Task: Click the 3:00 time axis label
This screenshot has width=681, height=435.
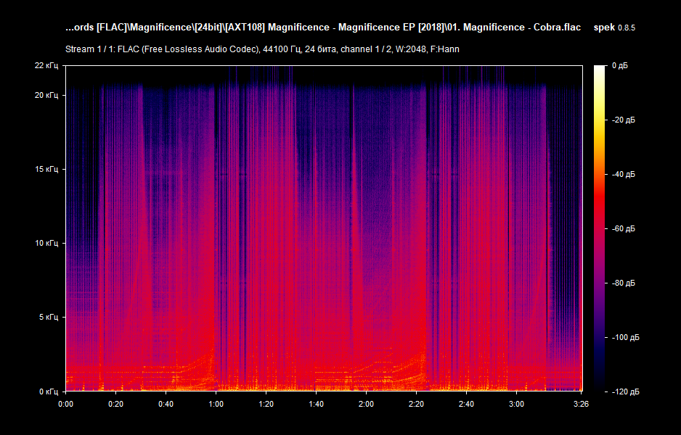Action: (516, 405)
